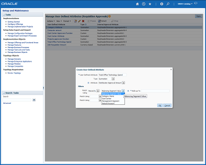
Task: Open Manage Business Objects link
Action: coord(17,52)
